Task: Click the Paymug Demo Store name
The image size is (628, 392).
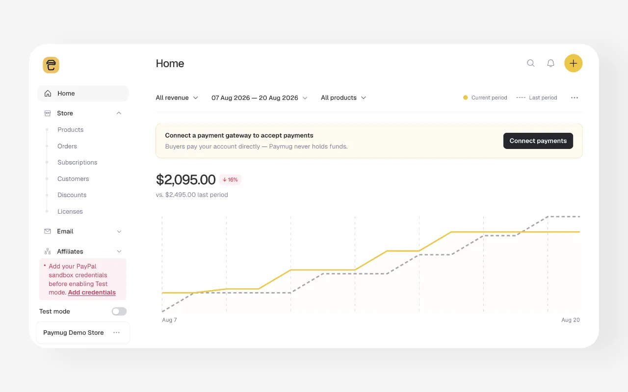Action: click(74, 333)
